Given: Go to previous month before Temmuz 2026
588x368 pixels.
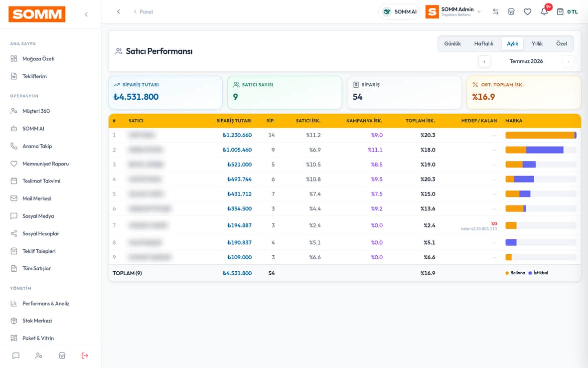Looking at the screenshot, I should click(x=484, y=61).
